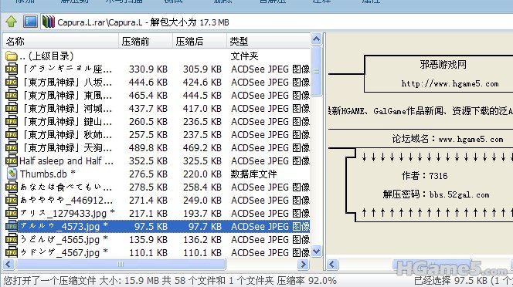Click JPG icon of 東方風神録 八坂 file
Viewport: 513px width, 287px height.
(12, 82)
